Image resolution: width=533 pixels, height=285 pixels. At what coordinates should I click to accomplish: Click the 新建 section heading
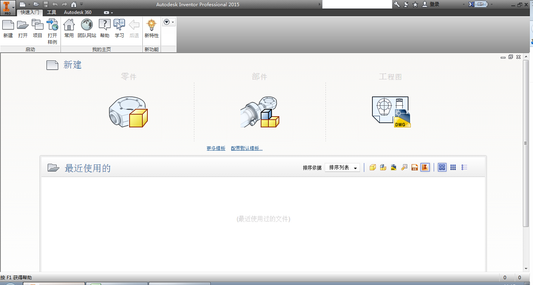pyautogui.click(x=73, y=65)
